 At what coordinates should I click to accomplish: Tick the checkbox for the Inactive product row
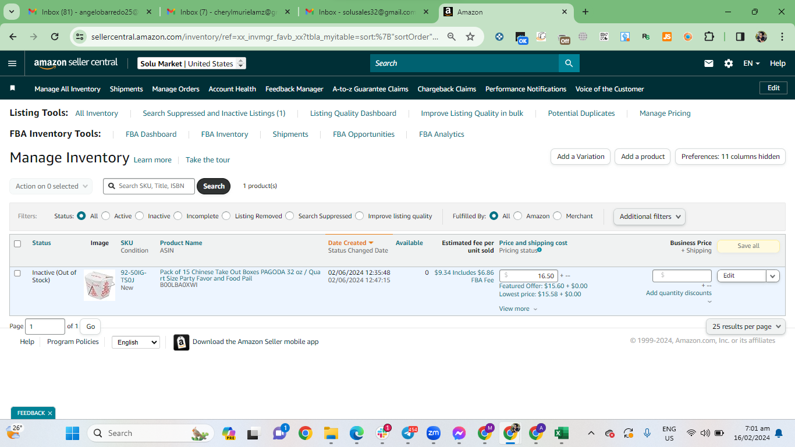[17, 273]
